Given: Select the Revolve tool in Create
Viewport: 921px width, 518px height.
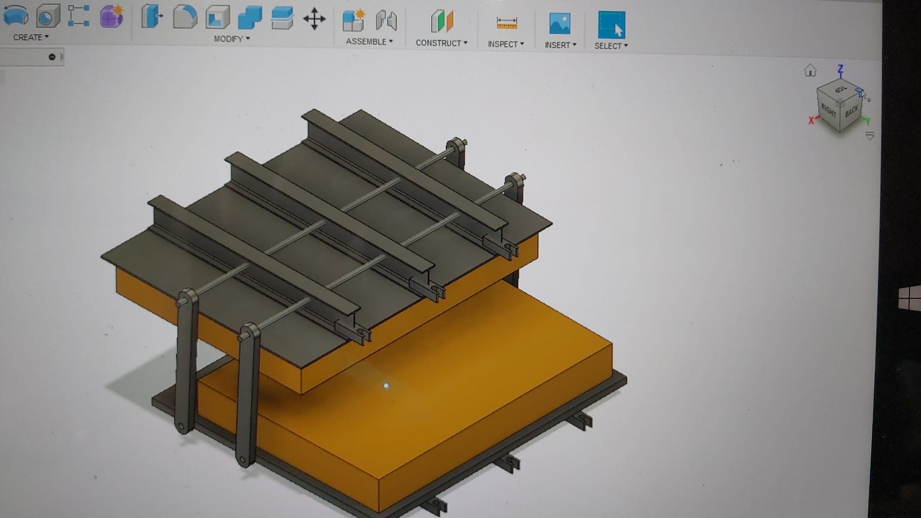Looking at the screenshot, I should [16, 15].
